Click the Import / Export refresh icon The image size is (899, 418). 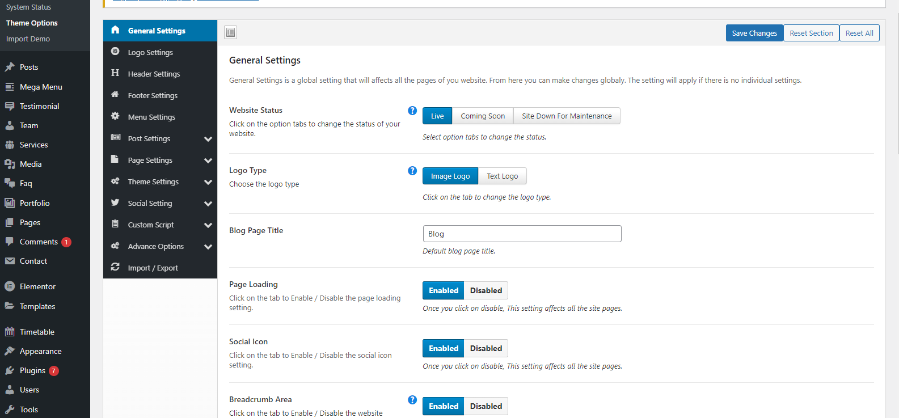coord(115,267)
